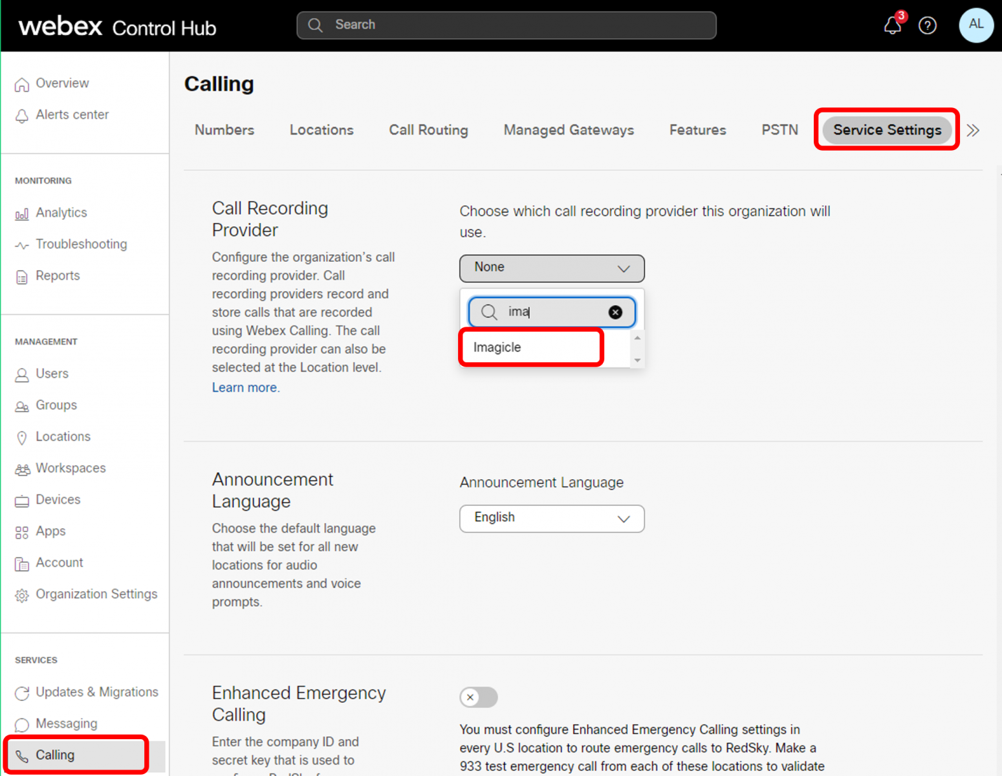This screenshot has width=1002, height=776.
Task: Click the Workspaces icon in sidebar
Action: tap(22, 469)
